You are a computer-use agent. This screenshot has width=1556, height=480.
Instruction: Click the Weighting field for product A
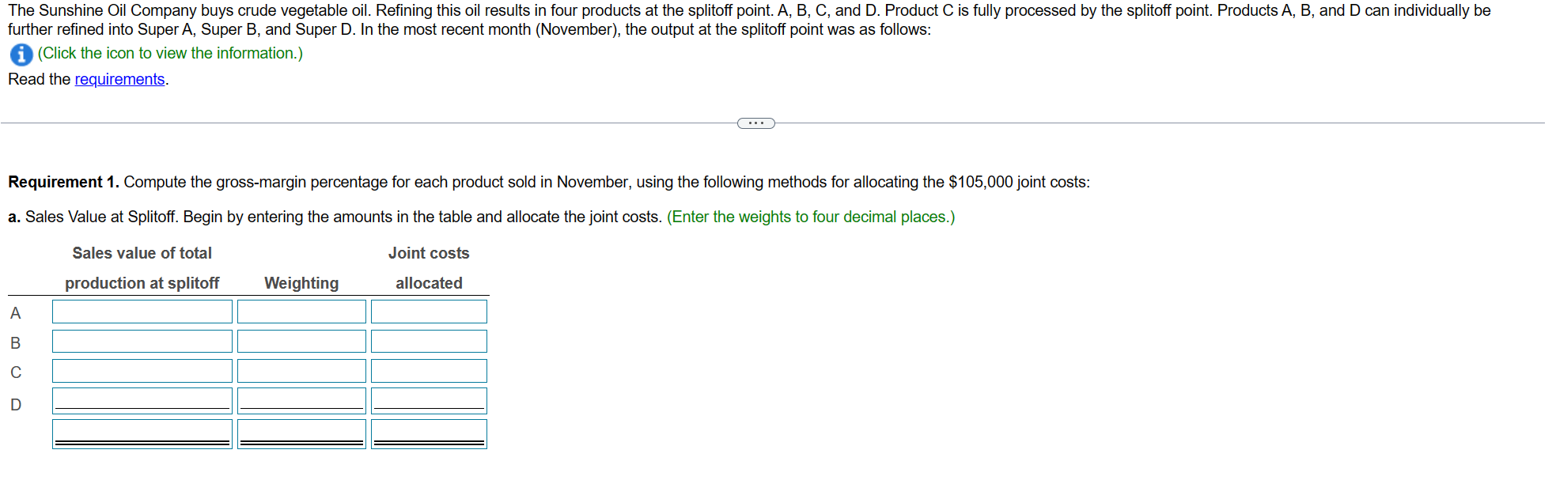coord(301,311)
